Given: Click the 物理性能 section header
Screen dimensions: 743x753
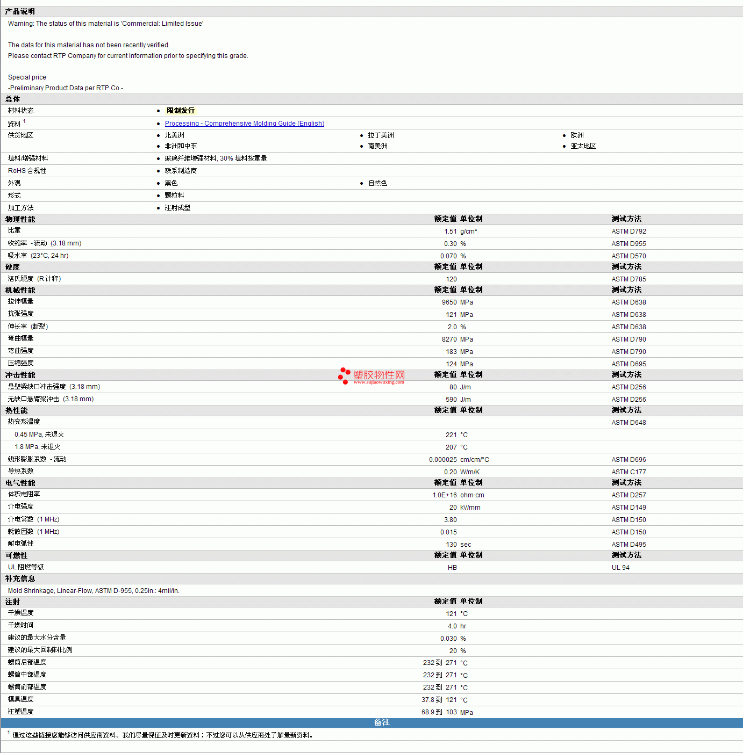Looking at the screenshot, I should tap(20, 219).
